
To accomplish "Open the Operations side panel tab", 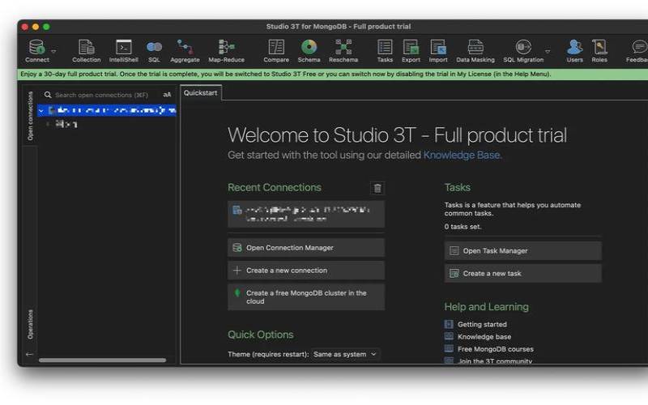I will (30, 324).
